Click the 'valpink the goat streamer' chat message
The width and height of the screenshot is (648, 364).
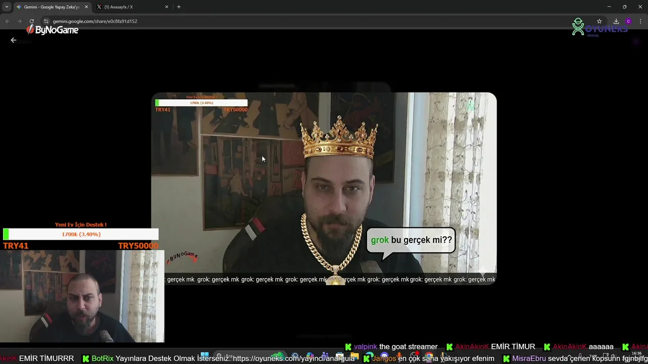coord(391,347)
